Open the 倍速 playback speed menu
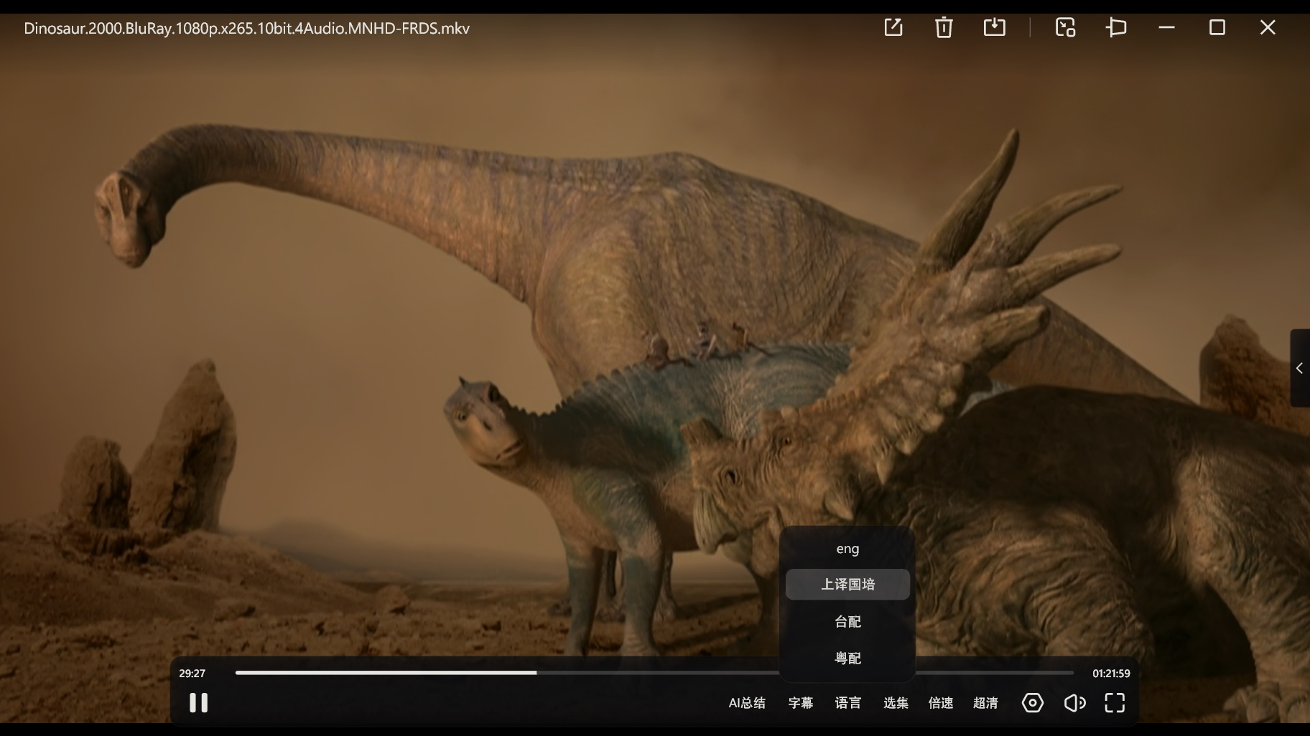This screenshot has height=736, width=1310. (x=939, y=703)
